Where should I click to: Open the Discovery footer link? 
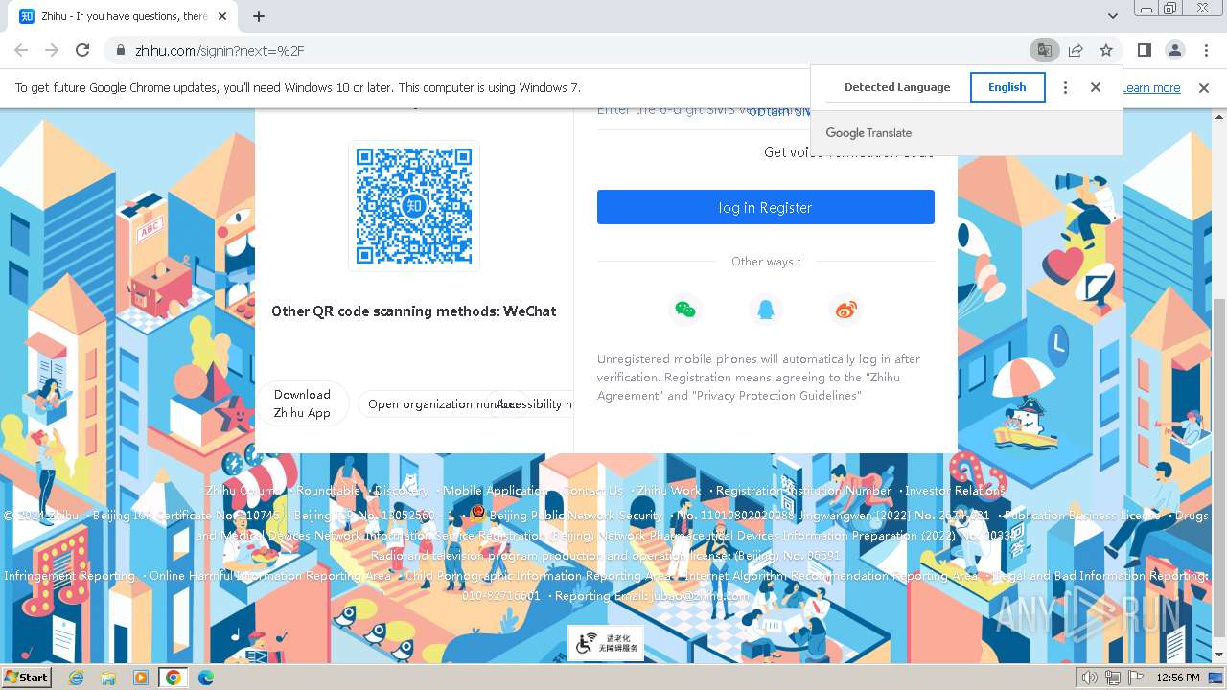401,491
